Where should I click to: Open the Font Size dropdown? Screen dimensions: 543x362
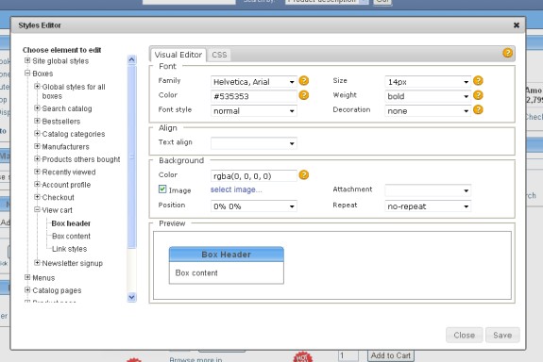428,82
